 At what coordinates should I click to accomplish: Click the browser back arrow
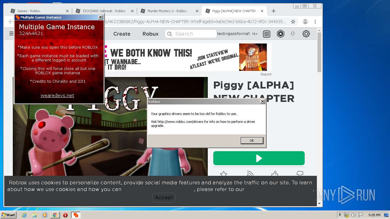point(11,22)
